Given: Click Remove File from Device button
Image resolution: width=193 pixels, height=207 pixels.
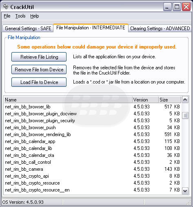Looking at the screenshot, I should pos(39,70).
